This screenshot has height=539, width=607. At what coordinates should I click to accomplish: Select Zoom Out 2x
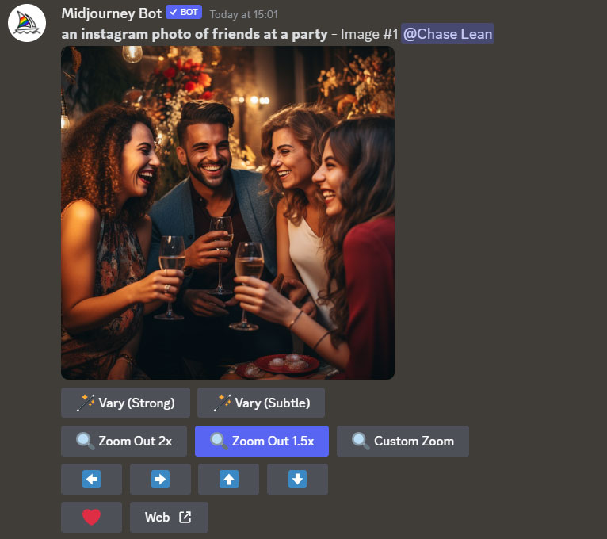click(124, 442)
